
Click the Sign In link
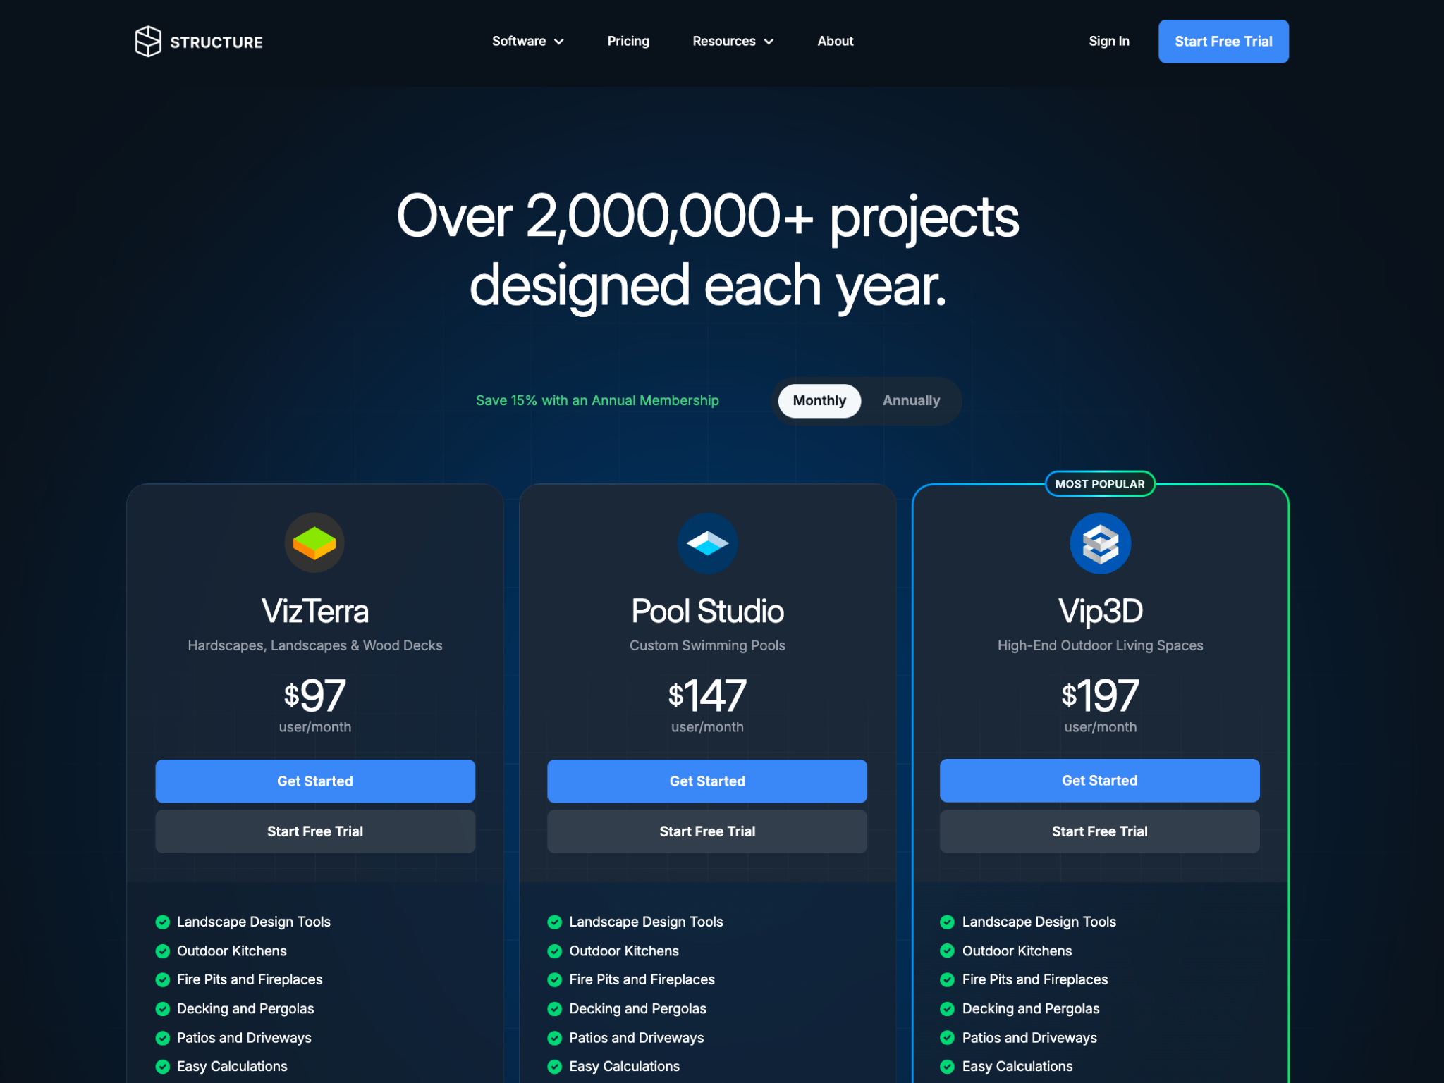coord(1109,41)
